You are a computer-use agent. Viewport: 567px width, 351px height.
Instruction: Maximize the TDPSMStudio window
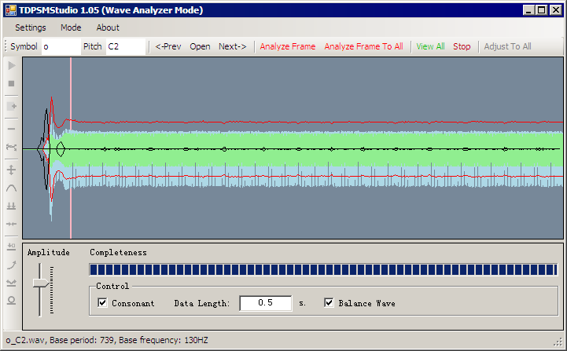541,10
